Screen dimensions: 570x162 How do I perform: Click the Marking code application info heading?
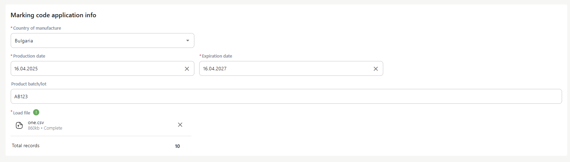(x=54, y=15)
